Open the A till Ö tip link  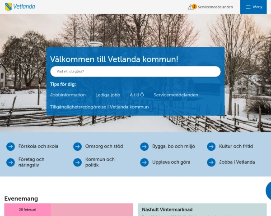[x=137, y=95]
